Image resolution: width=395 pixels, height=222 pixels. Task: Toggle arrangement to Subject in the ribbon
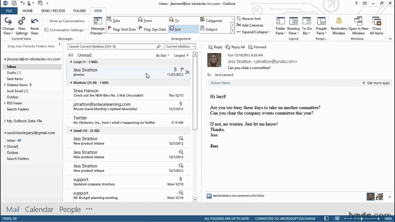[211, 29]
